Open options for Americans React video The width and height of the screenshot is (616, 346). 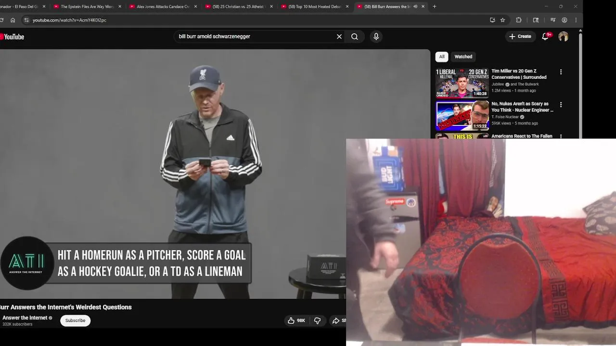[561, 136]
